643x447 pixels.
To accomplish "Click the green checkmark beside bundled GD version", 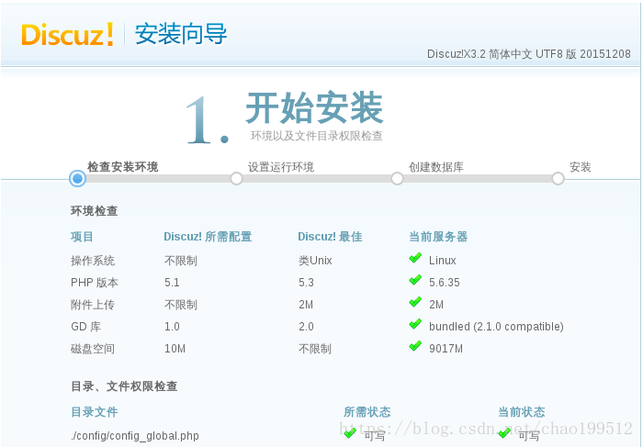I will pos(415,324).
